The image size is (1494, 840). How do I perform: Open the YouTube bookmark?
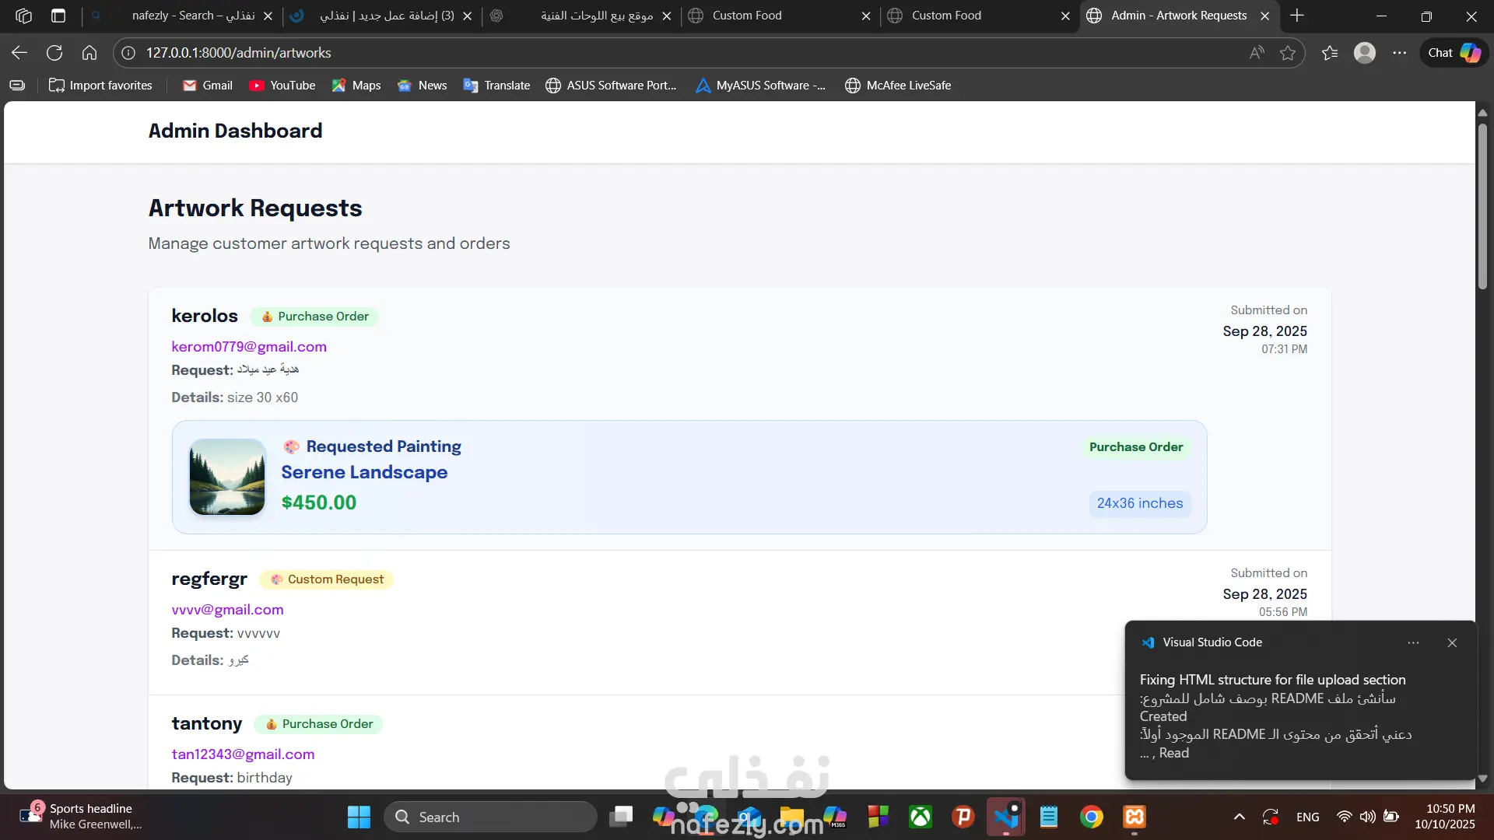[282, 86]
